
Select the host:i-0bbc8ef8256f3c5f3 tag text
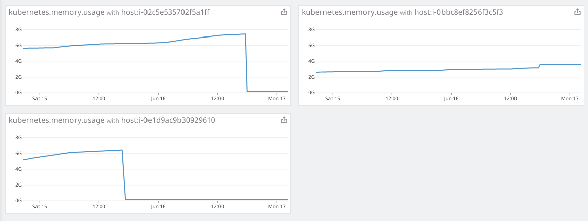[459, 12]
